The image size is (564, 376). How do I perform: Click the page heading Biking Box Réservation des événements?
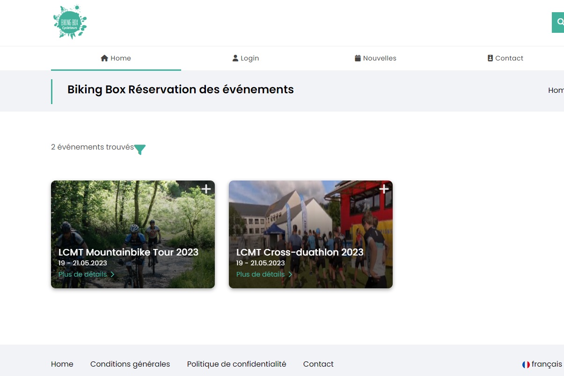click(181, 89)
